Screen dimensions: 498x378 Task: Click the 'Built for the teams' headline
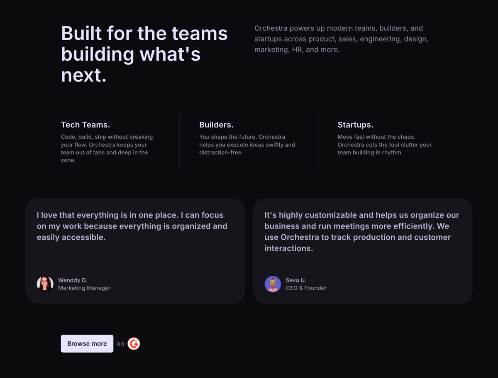point(144,54)
